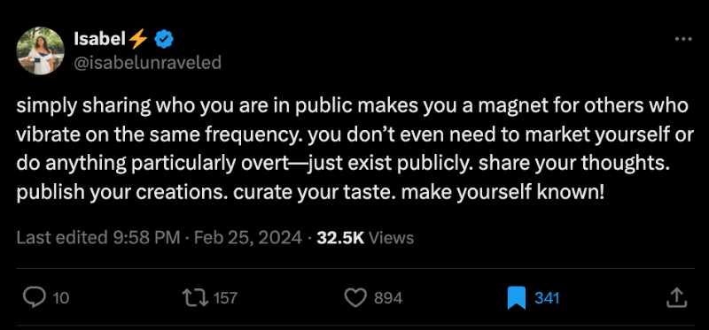709x330 pixels.
Task: Click Isabel's profile avatar photo
Action: pyautogui.click(x=40, y=50)
